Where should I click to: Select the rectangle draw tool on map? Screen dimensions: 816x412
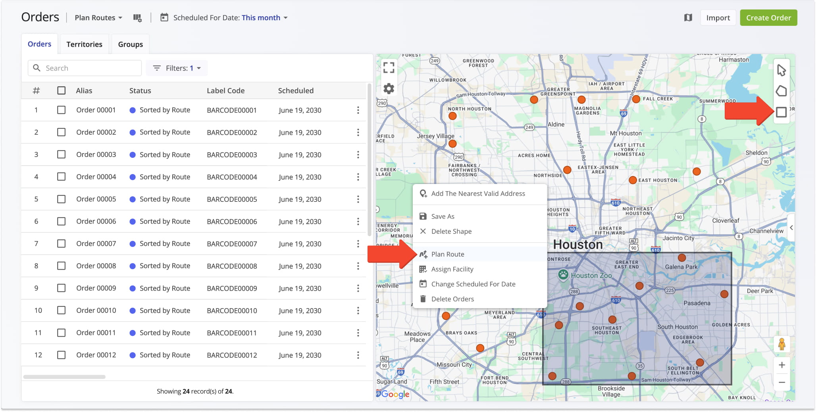click(781, 112)
